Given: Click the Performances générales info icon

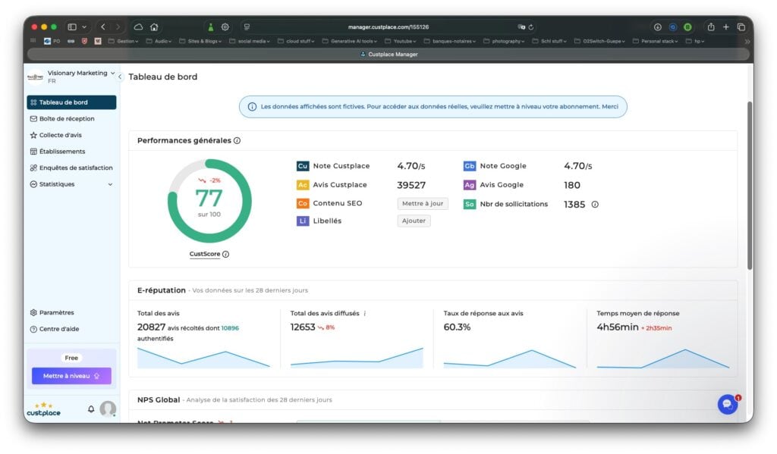Looking at the screenshot, I should (x=238, y=141).
